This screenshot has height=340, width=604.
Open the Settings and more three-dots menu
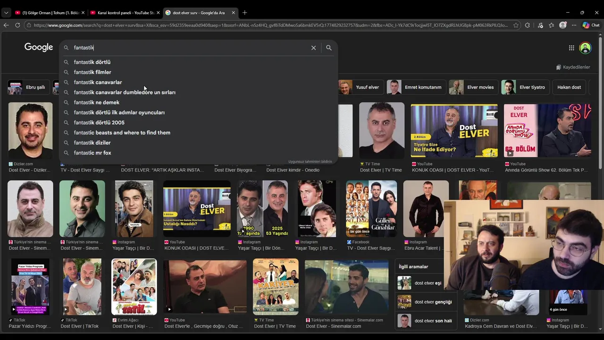tap(574, 25)
